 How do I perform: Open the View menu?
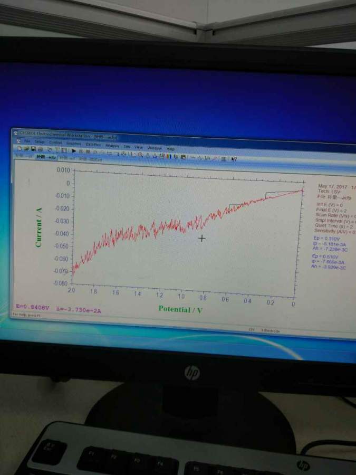coord(138,147)
